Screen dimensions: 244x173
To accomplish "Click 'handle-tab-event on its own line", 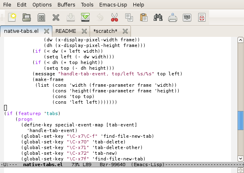I will pyautogui.click(x=51, y=130).
